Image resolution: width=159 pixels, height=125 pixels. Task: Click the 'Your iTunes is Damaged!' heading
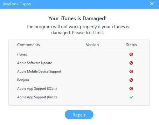coord(78,18)
